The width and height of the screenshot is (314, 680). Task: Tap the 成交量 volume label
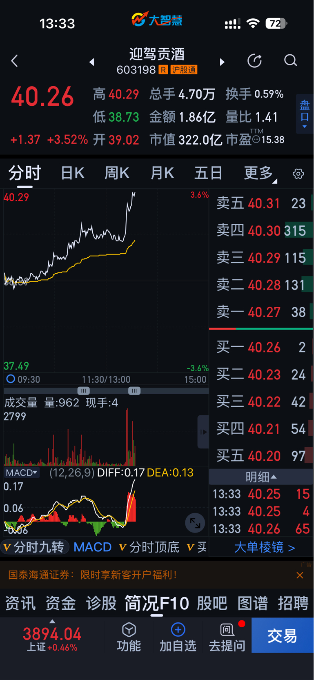pyautogui.click(x=20, y=403)
